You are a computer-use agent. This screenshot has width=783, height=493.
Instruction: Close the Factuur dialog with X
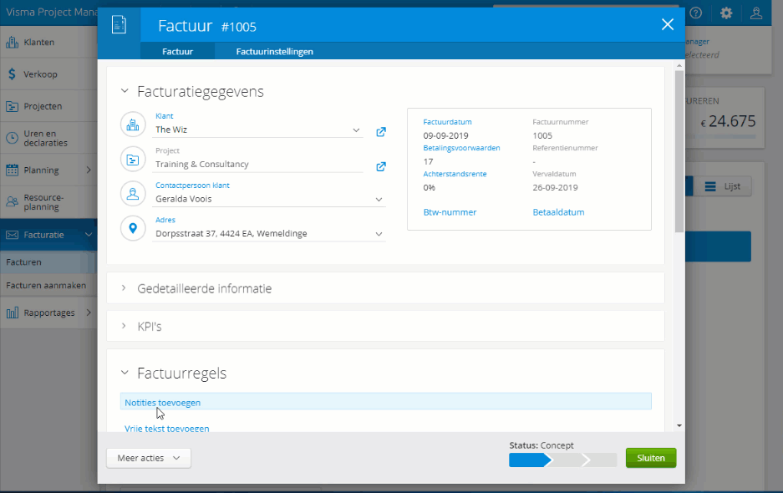[x=668, y=24]
